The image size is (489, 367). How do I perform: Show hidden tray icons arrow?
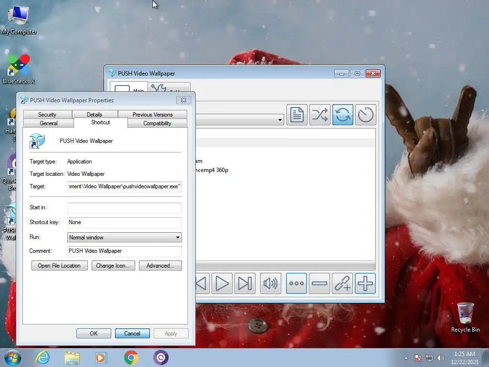(x=406, y=358)
